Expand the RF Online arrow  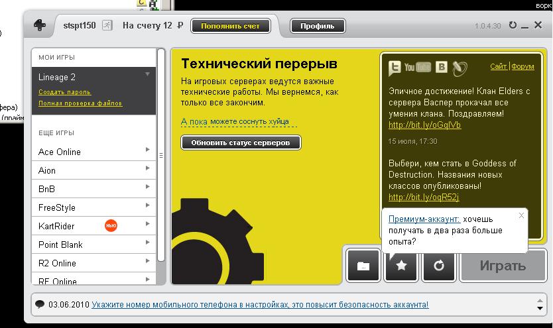pos(148,280)
